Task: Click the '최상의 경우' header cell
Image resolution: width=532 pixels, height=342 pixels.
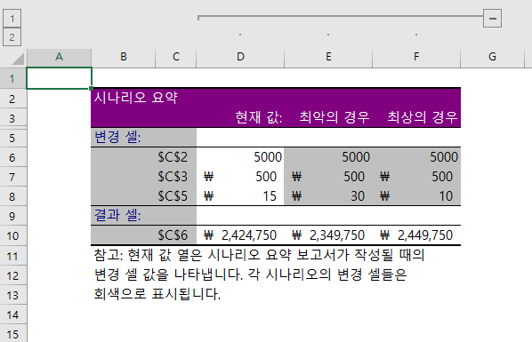Action: coord(422,117)
